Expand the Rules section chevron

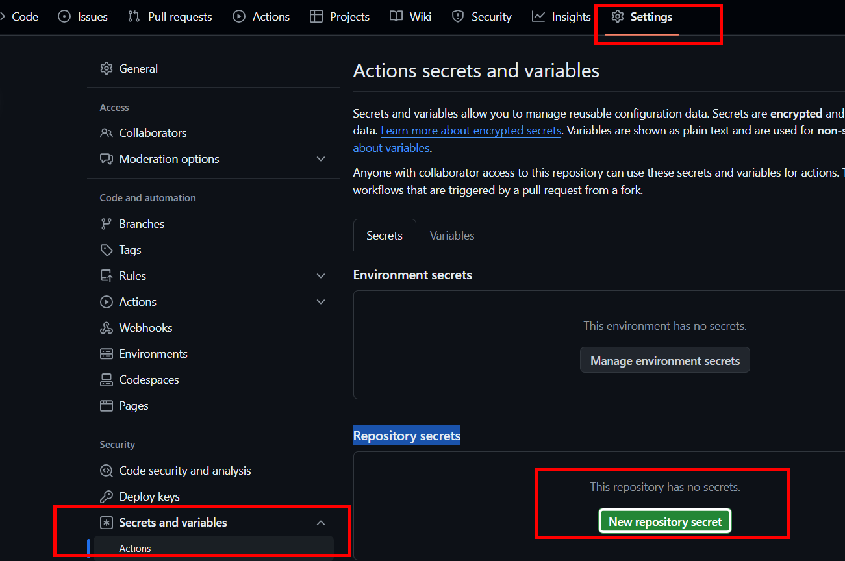(x=321, y=276)
